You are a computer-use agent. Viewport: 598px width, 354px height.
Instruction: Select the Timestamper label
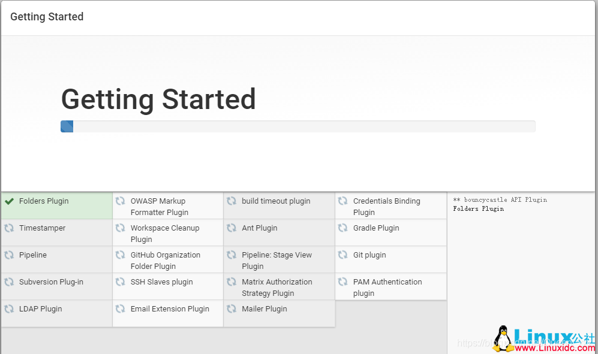pyautogui.click(x=43, y=228)
